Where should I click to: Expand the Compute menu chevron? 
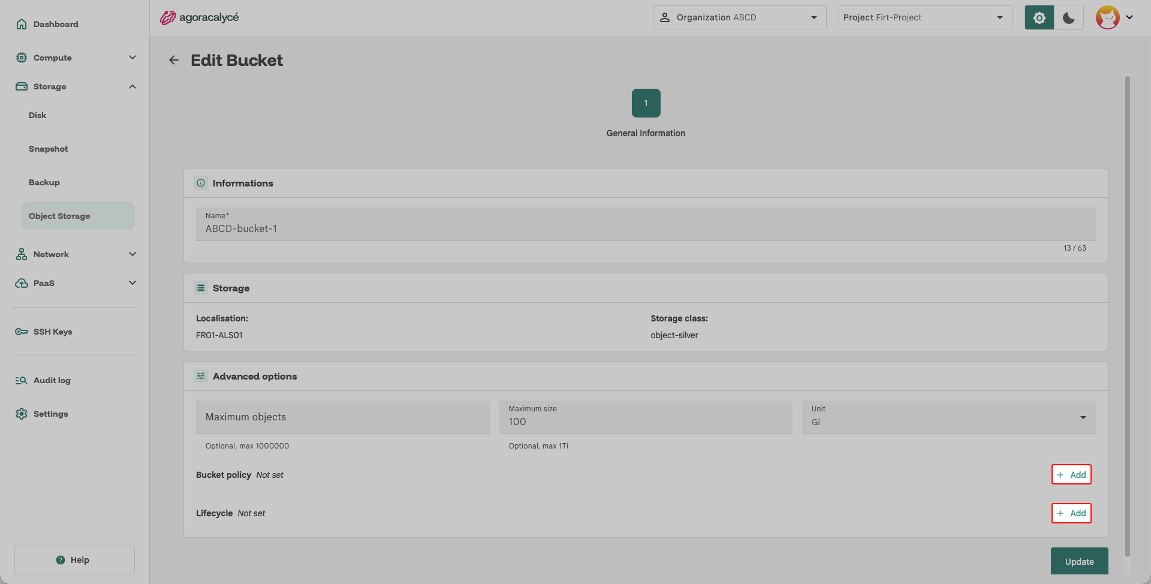(132, 58)
